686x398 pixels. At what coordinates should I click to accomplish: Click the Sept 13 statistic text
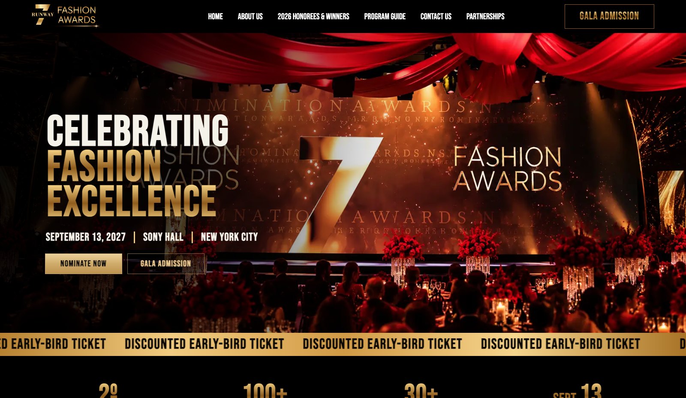pos(577,391)
